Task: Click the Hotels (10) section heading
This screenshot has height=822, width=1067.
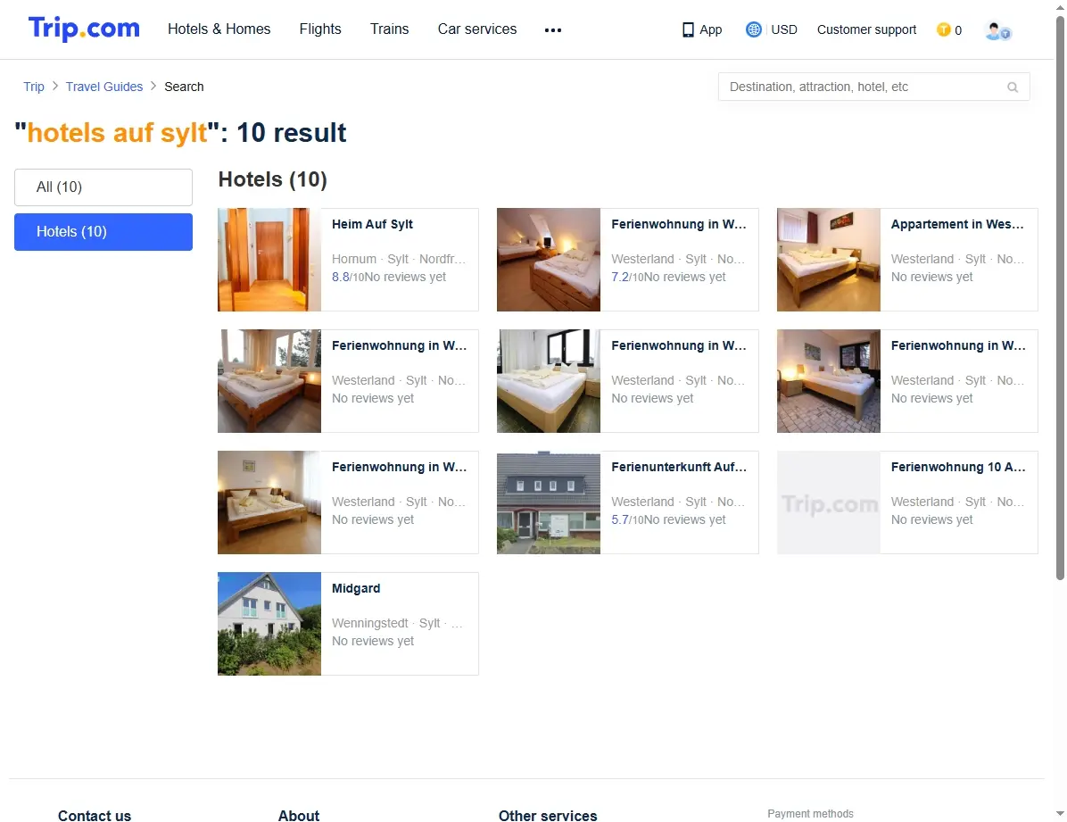Action: coord(272,179)
